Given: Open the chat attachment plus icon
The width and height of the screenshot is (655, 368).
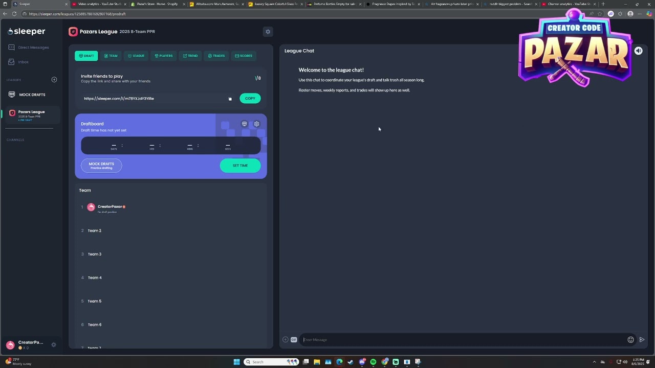Looking at the screenshot, I should click(286, 339).
